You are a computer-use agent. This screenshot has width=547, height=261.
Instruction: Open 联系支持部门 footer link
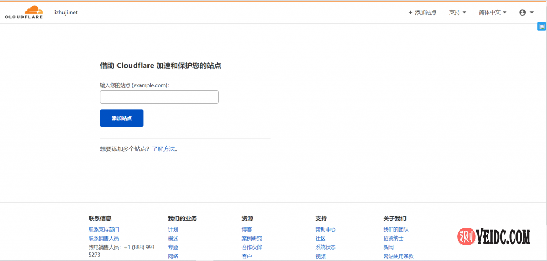point(104,229)
